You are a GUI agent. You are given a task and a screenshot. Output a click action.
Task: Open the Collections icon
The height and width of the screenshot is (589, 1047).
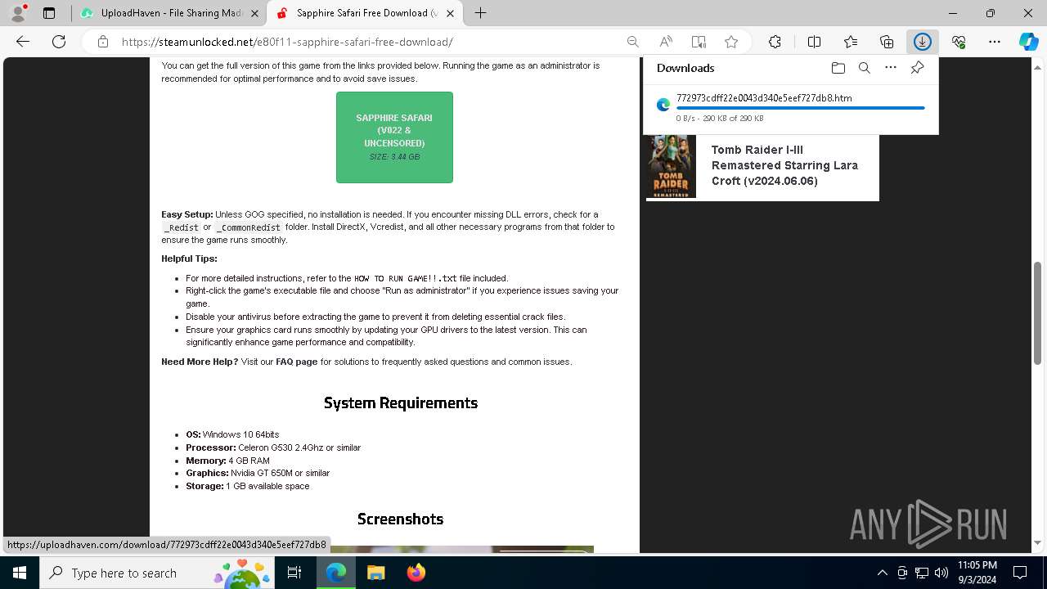click(887, 42)
